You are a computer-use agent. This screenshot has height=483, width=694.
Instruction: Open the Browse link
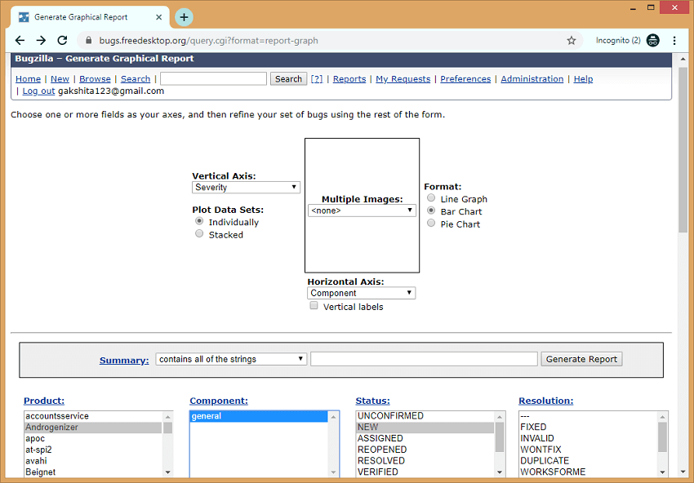pos(95,78)
